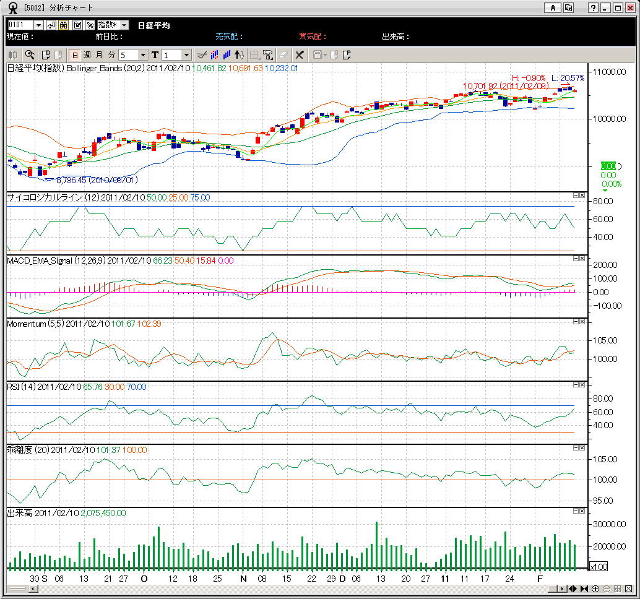The width and height of the screenshot is (640, 599).
Task: Switch to weekly chart with 週 button
Action: pos(87,54)
